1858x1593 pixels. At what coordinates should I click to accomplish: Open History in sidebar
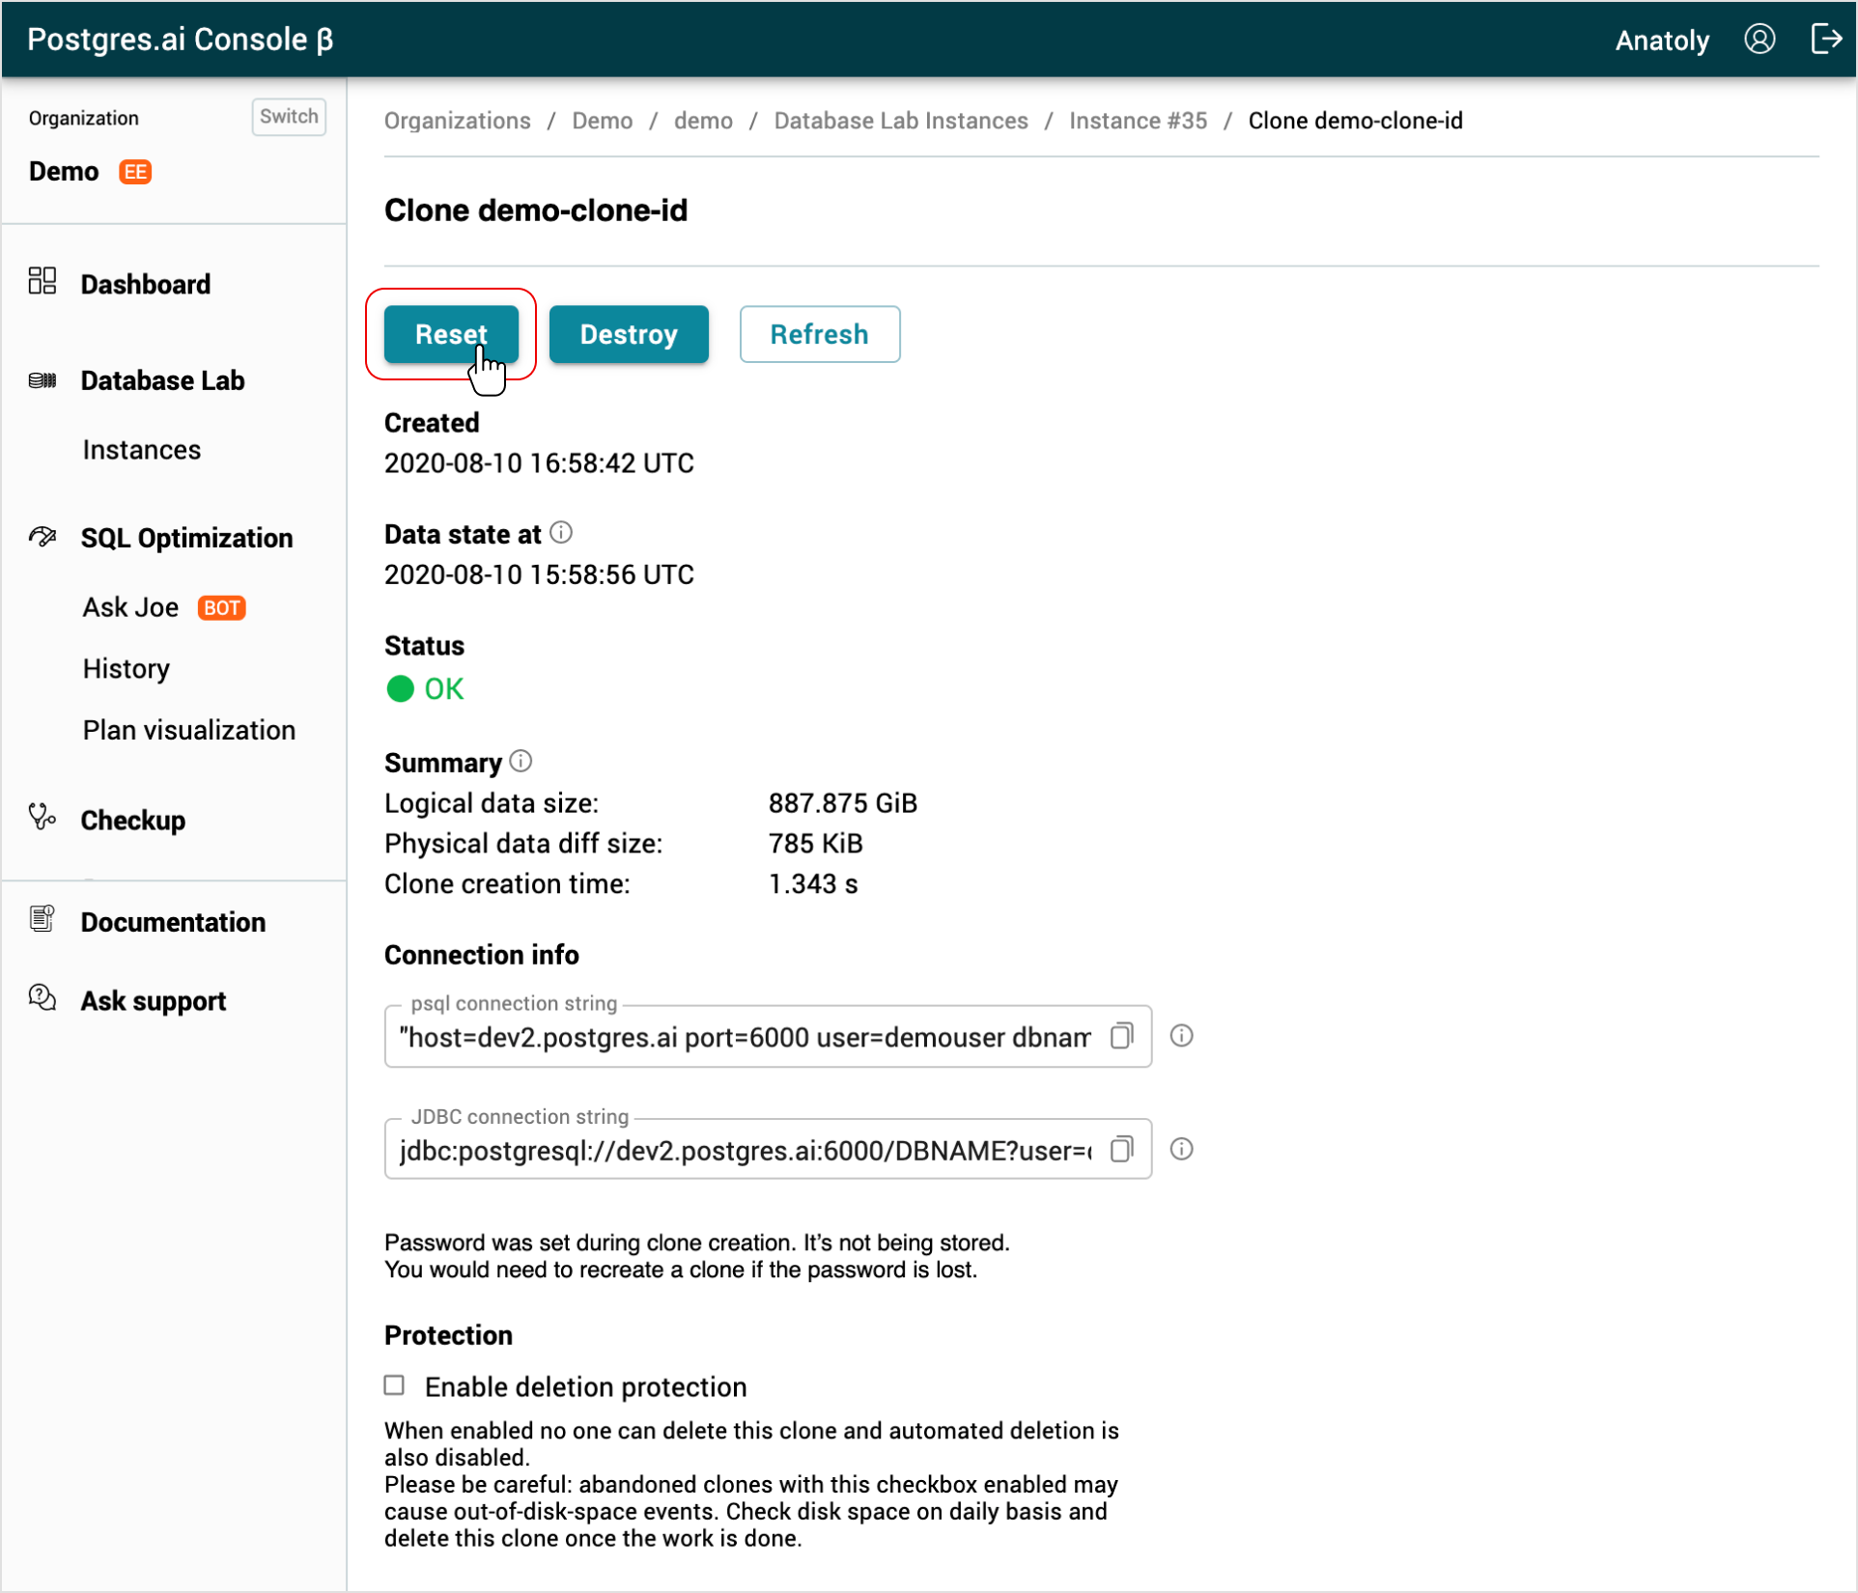tap(127, 669)
